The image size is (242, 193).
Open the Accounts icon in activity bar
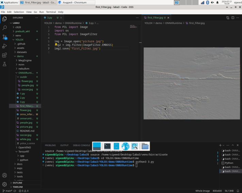pos(4,175)
